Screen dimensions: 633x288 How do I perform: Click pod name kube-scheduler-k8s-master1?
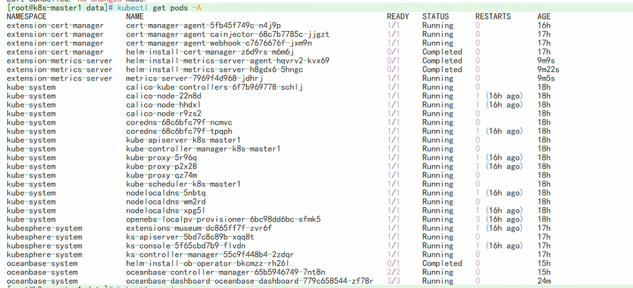[x=183, y=184]
